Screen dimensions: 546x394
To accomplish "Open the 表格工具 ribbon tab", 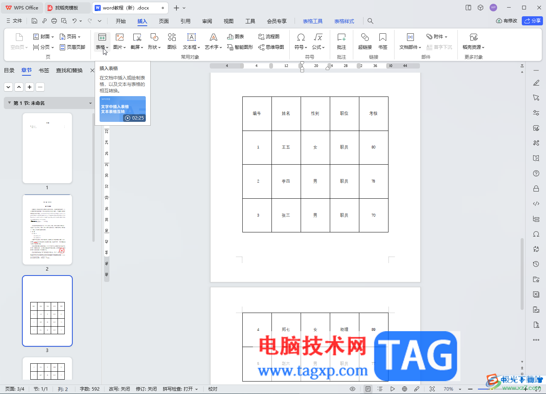I will click(313, 21).
